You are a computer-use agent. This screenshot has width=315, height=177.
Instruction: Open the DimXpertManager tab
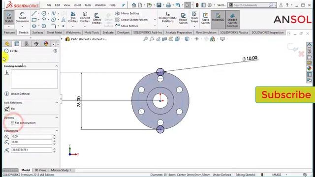(36, 44)
